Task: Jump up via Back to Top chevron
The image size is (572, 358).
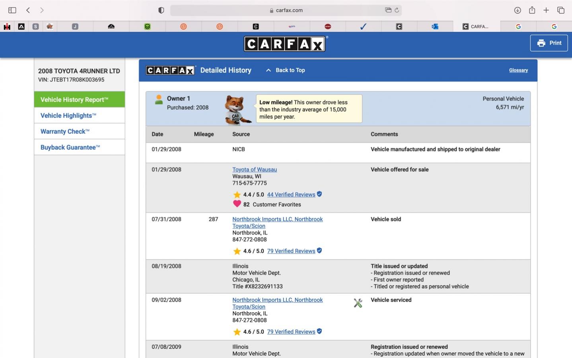Action: coord(268,70)
